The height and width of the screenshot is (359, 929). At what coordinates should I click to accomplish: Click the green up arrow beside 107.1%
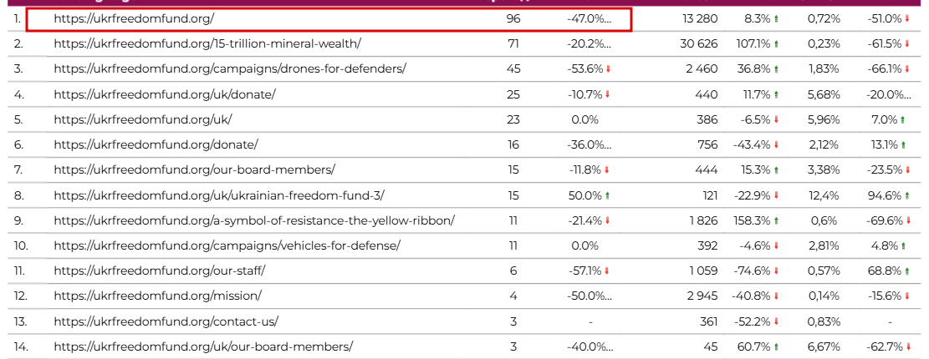click(776, 44)
